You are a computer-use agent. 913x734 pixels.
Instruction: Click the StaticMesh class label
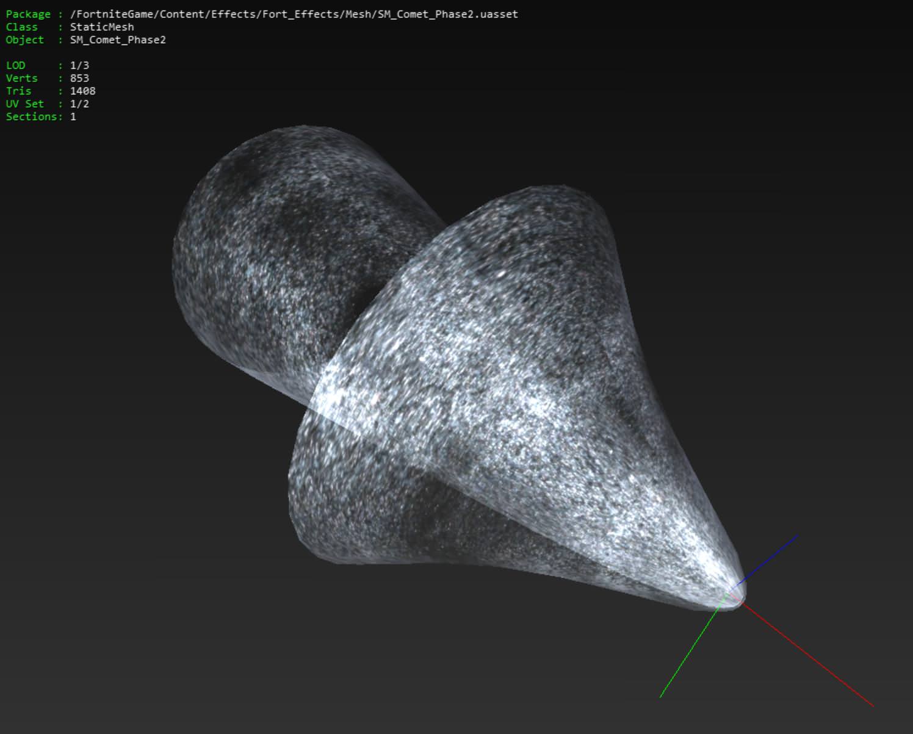pyautogui.click(x=102, y=27)
